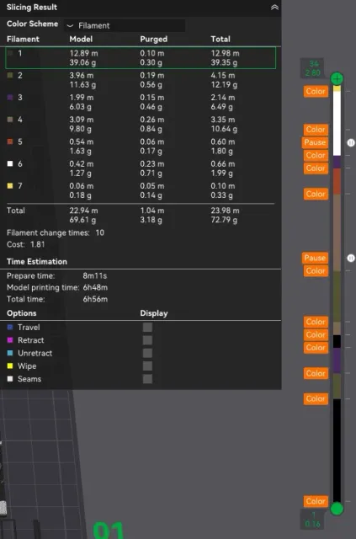The image size is (356, 539).
Task: Click the total value 2.14 m
Action: 223,98
